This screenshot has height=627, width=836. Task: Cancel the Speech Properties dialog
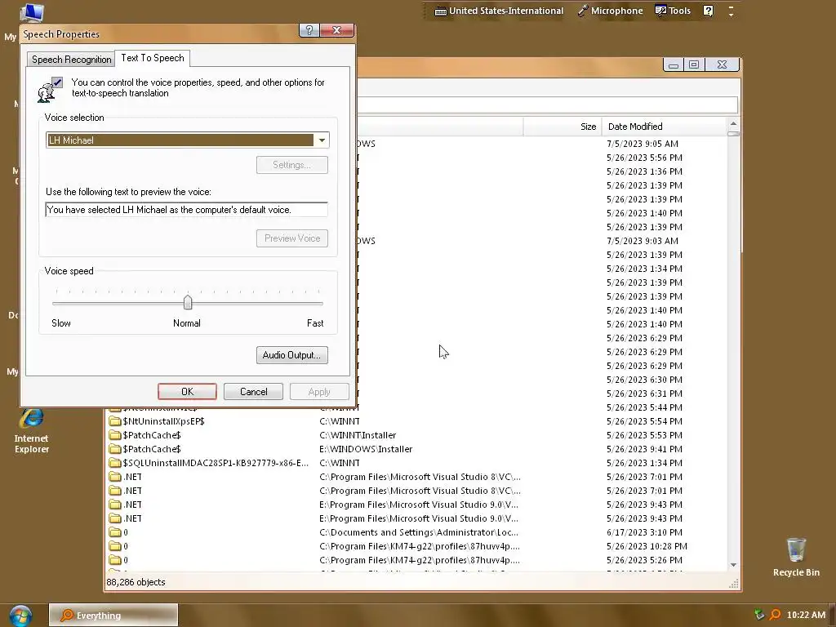point(253,392)
